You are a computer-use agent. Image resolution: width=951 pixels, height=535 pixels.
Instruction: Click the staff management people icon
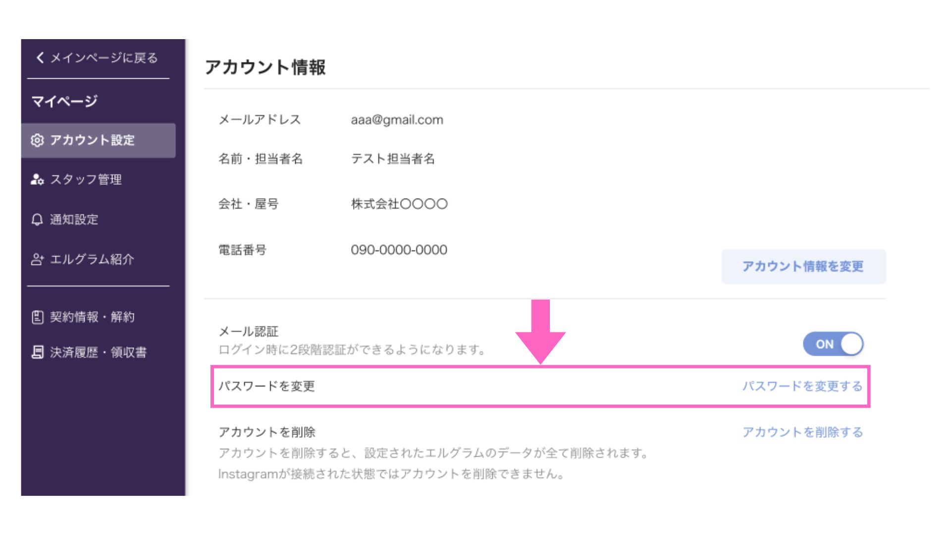(37, 179)
